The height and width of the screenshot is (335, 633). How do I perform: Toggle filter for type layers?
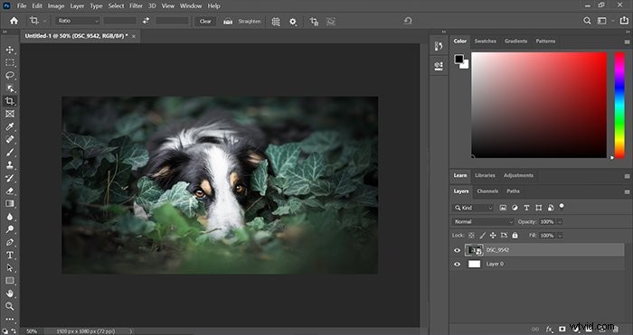click(x=526, y=208)
